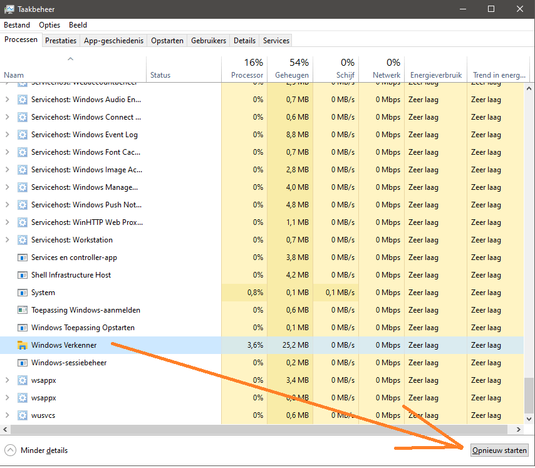
Task: Expand Servicehost: Workstation row
Action: click(x=7, y=240)
